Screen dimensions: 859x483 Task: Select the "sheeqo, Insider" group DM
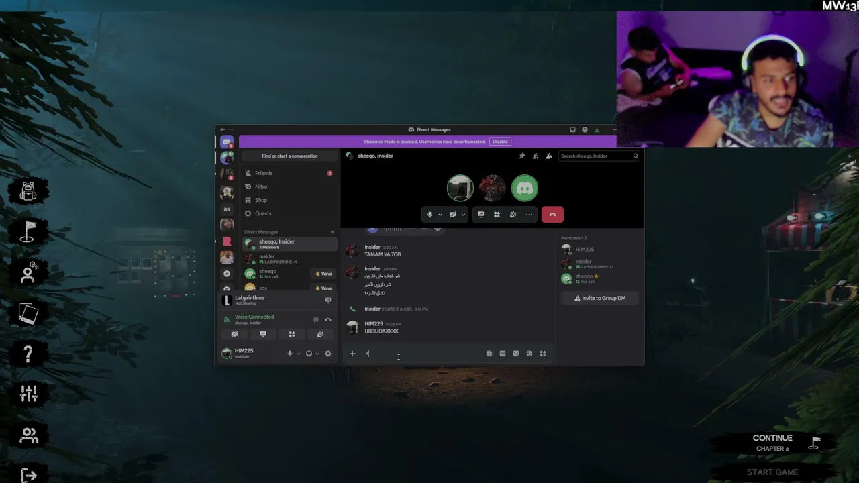coord(289,244)
